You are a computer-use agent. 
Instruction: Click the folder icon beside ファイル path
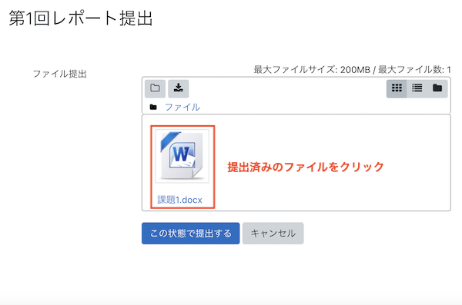click(x=153, y=107)
